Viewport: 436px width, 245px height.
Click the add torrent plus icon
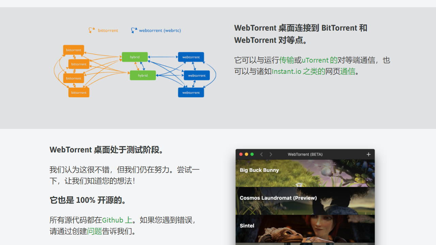point(369,154)
